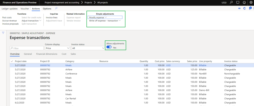Screen dimensions: 254x106
Task: Expand the Adjust transaction menu
Action: click(x=31, y=21)
